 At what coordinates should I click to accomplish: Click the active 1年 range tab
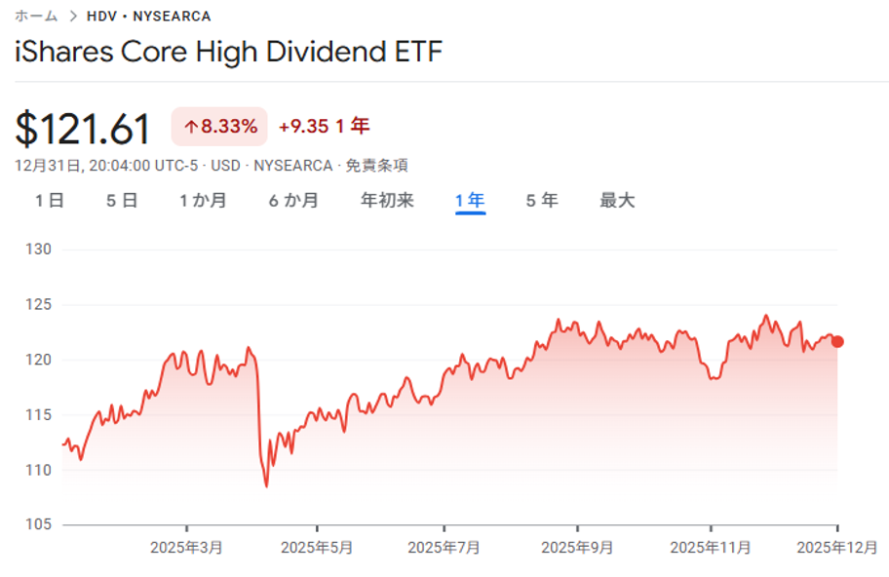tap(470, 201)
